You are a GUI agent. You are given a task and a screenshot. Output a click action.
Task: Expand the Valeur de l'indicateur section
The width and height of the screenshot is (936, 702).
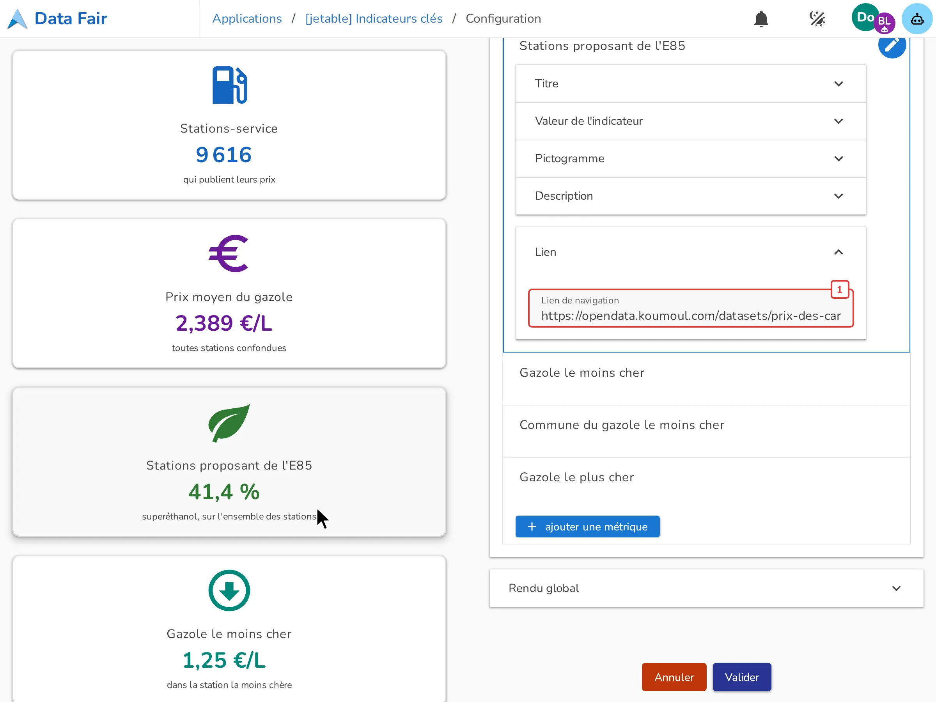(691, 121)
